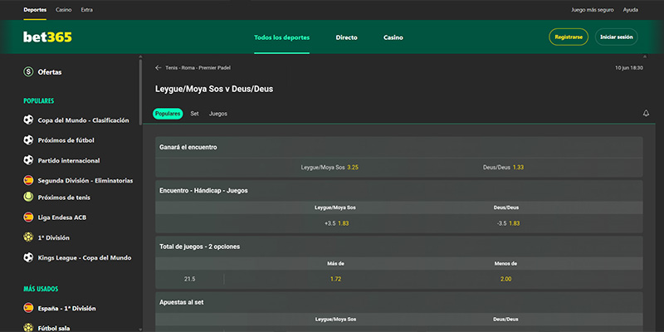Screen dimensions: 664x332
Task: Collapse the Encuentro - Hándicap - Juegos section
Action: coord(398,190)
